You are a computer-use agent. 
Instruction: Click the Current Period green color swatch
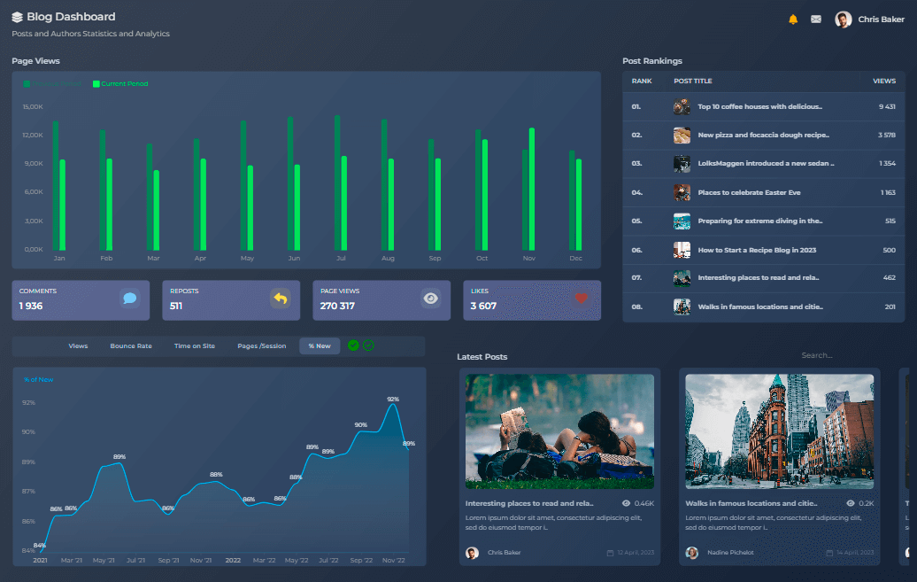click(97, 84)
